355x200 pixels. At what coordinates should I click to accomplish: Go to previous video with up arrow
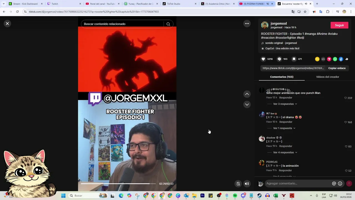point(247,94)
